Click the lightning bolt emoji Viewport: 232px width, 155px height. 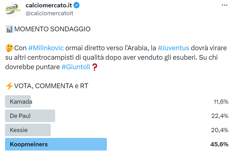[x=9, y=86]
